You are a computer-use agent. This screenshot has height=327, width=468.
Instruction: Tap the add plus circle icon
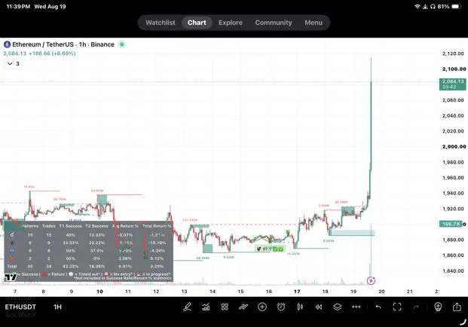tap(262, 307)
